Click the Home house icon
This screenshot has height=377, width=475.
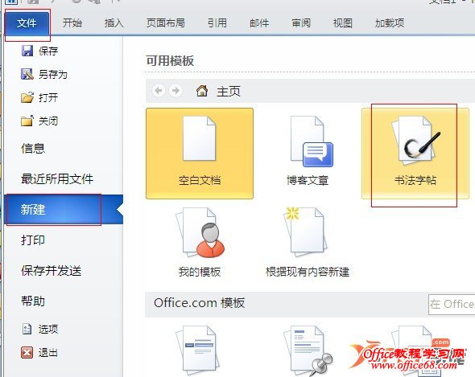tap(202, 91)
